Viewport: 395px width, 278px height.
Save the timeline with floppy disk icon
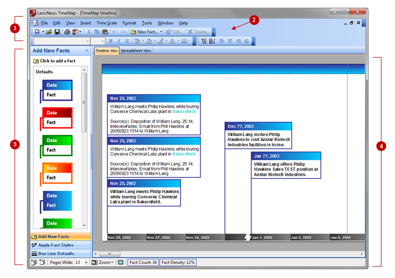click(57, 32)
